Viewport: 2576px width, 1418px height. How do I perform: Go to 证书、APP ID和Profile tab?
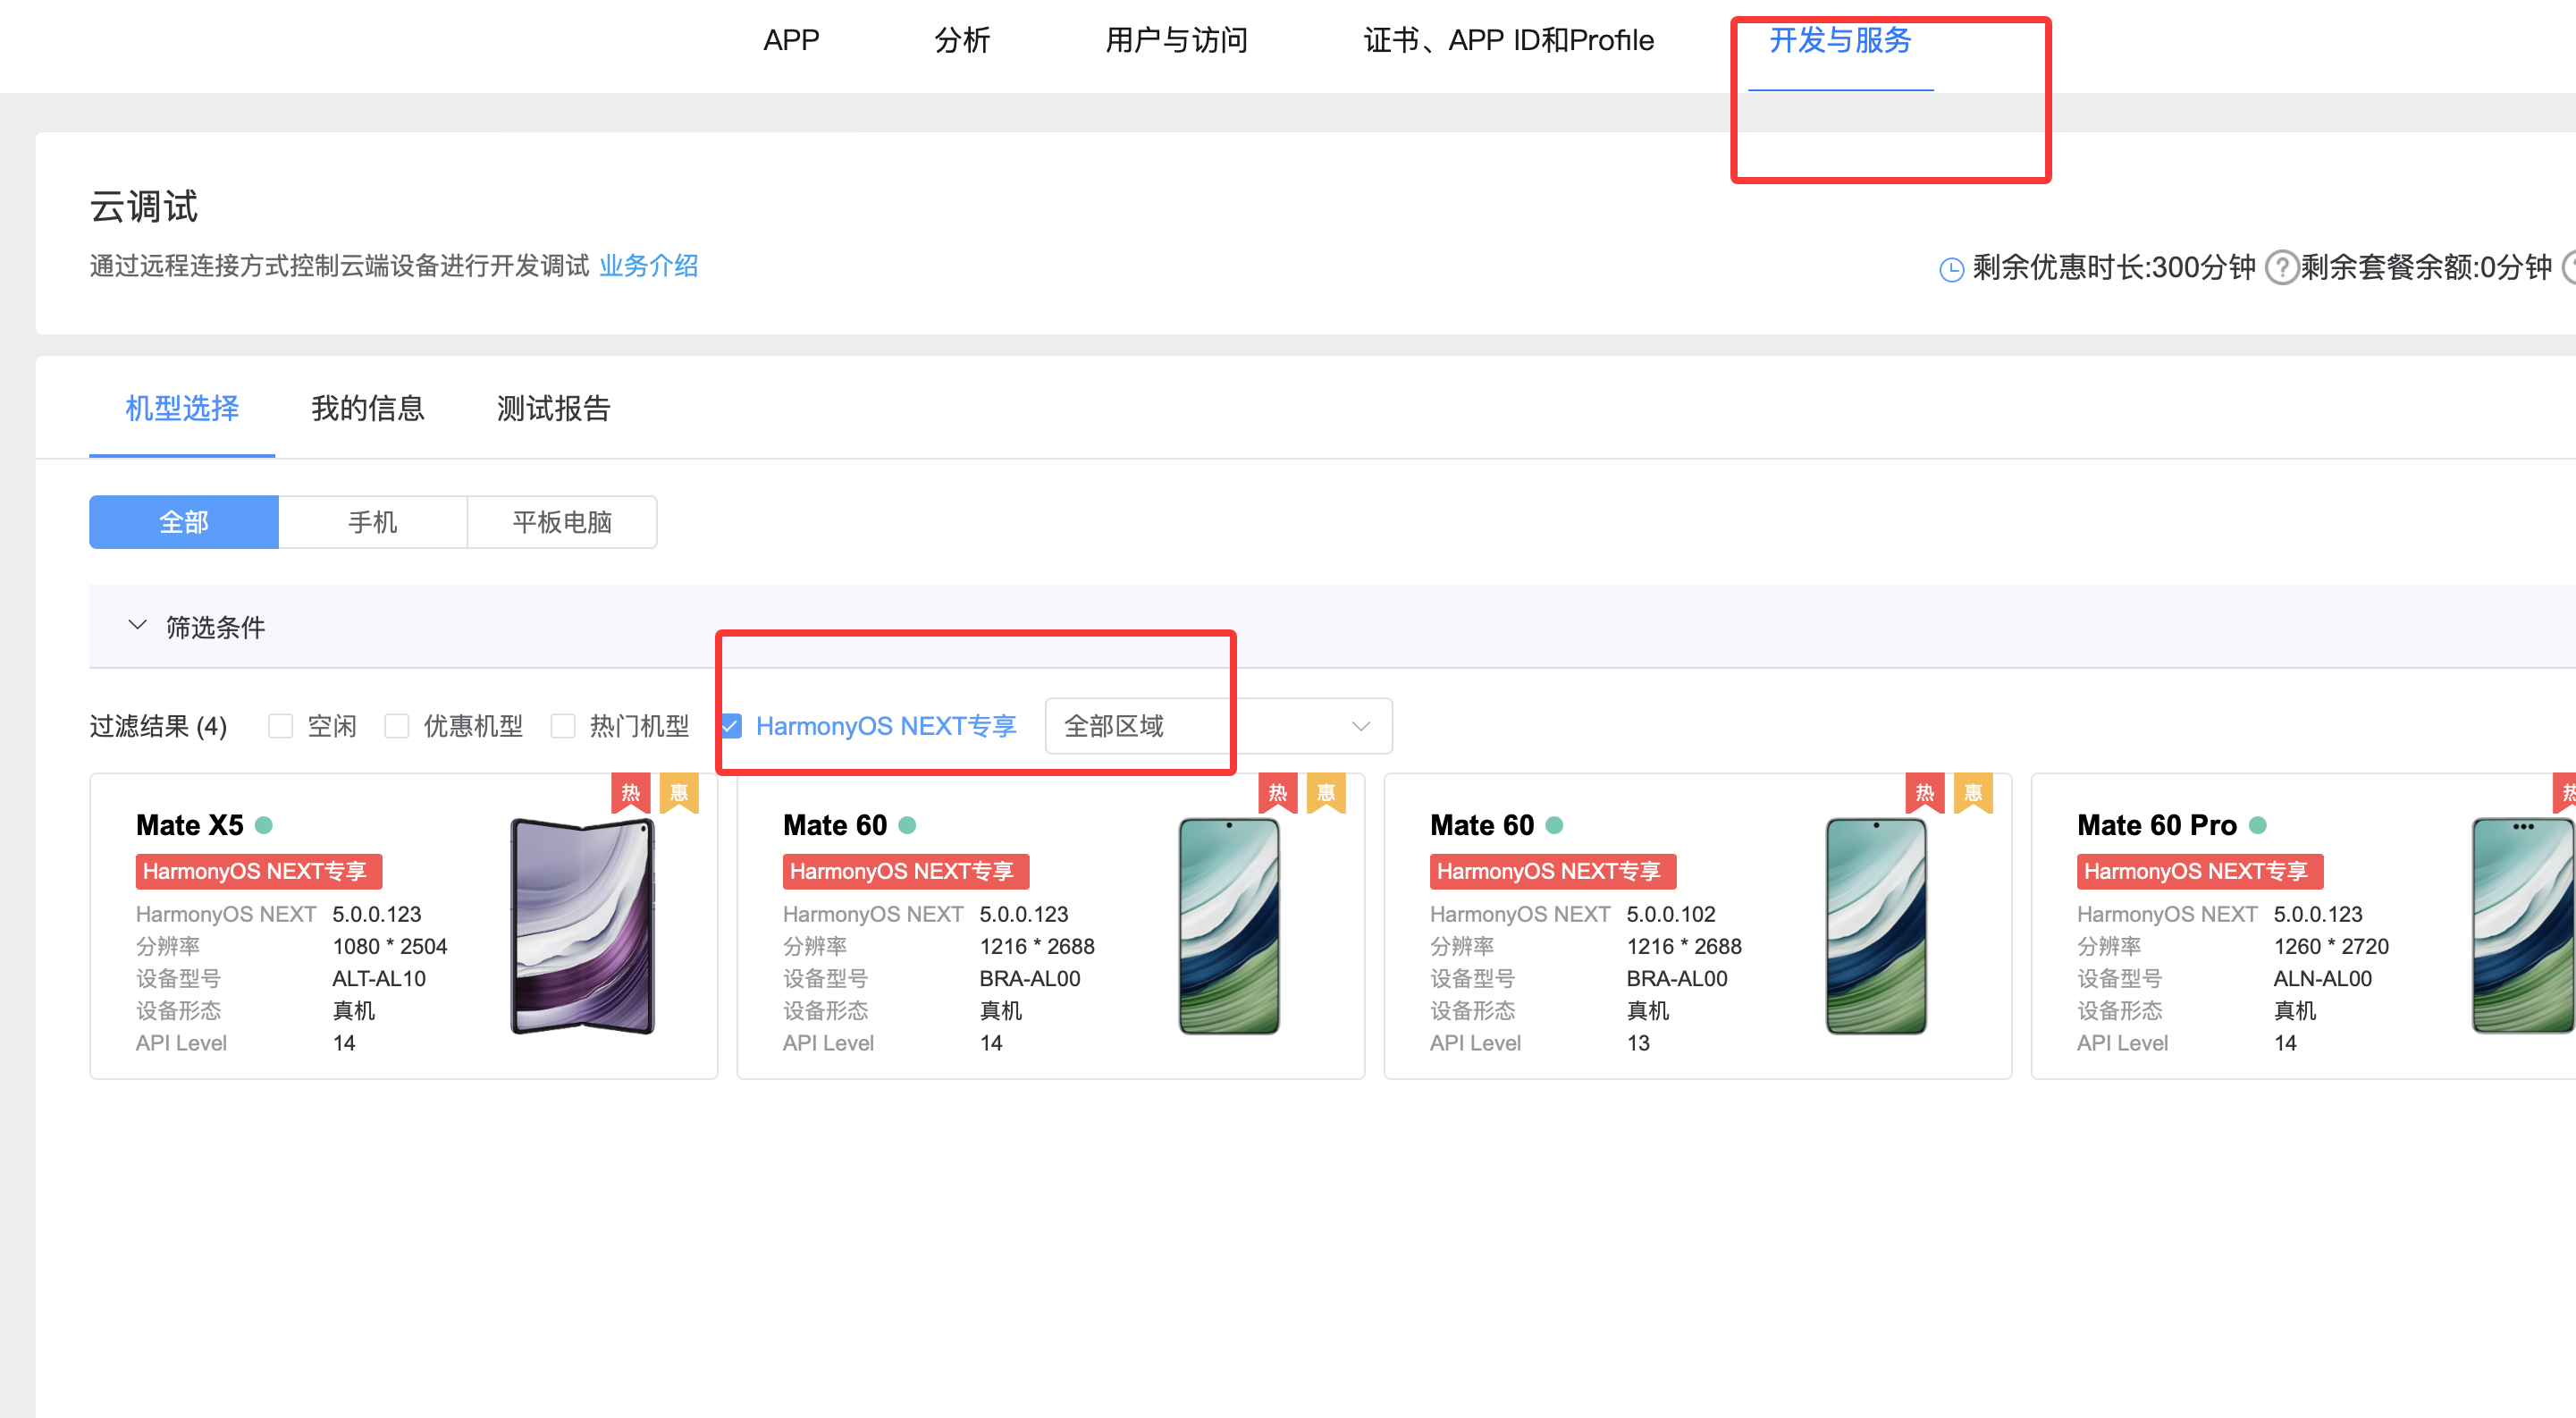[1508, 40]
